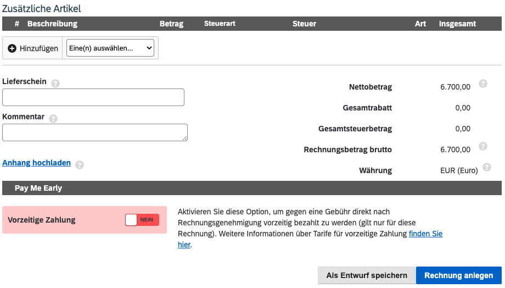This screenshot has height=288, width=505.
Task: Open Anhang hochladen link
Action: pos(36,163)
